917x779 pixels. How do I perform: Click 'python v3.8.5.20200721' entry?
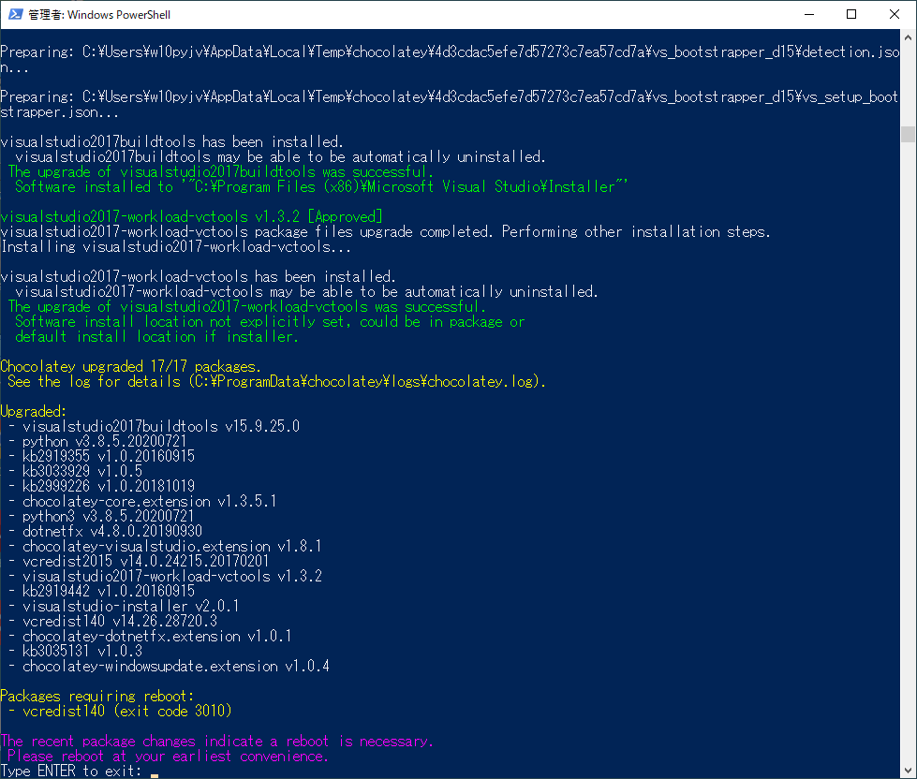pos(104,441)
